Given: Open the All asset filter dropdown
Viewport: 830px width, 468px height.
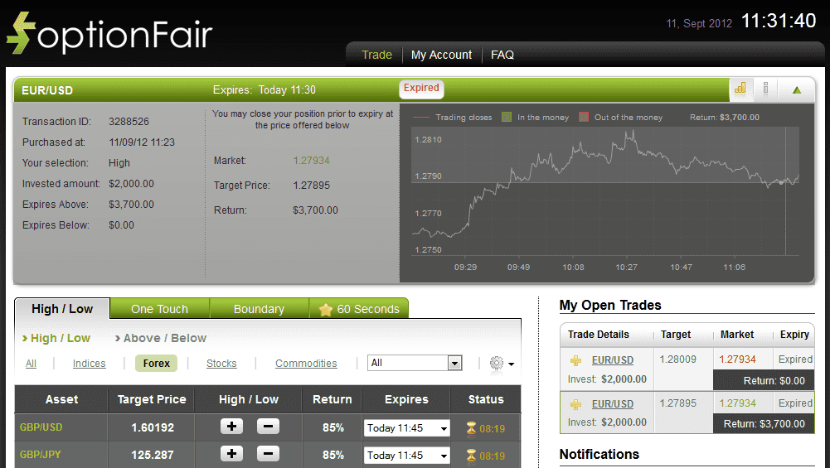Looking at the screenshot, I should pos(415,363).
